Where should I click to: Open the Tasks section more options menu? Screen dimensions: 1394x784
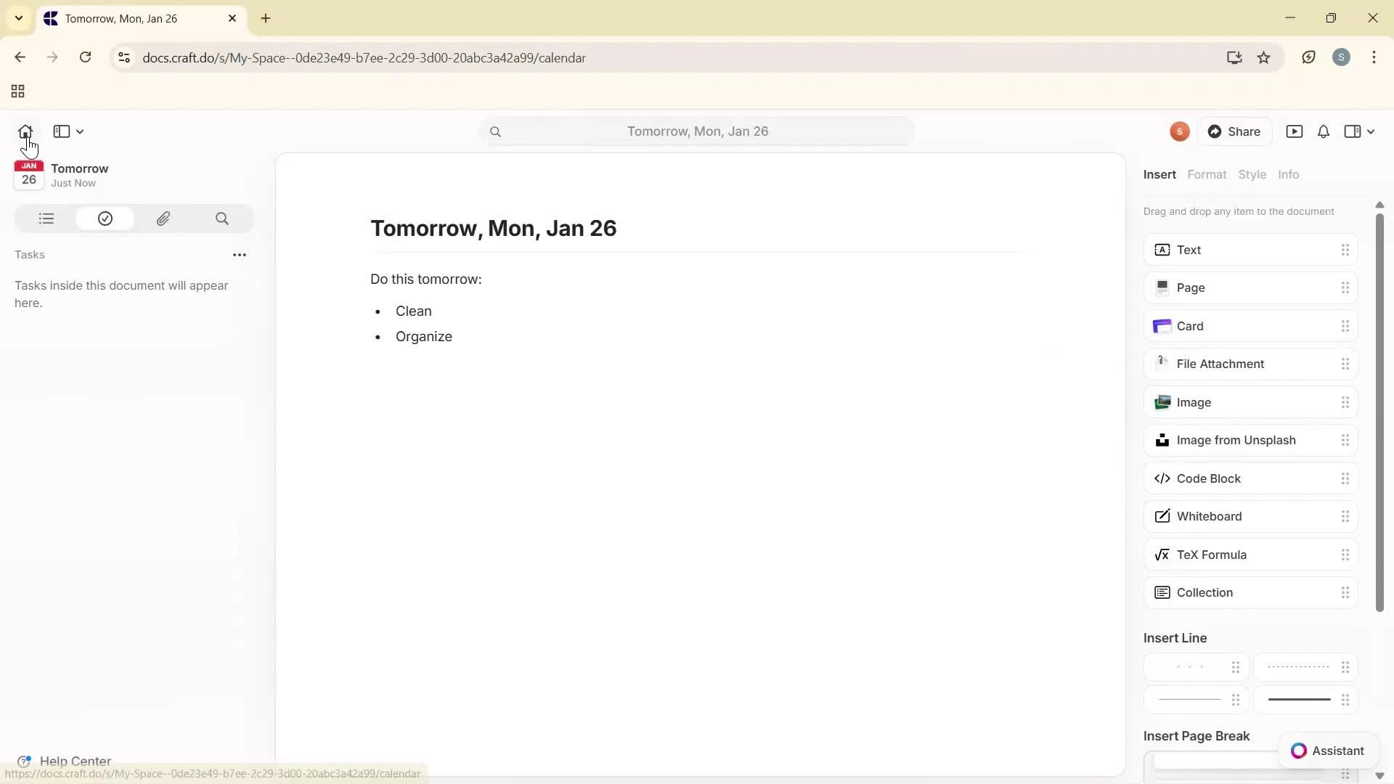[x=240, y=255]
